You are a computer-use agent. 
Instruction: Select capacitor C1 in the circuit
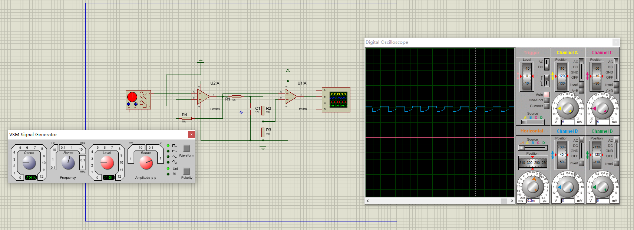pyautogui.click(x=251, y=109)
